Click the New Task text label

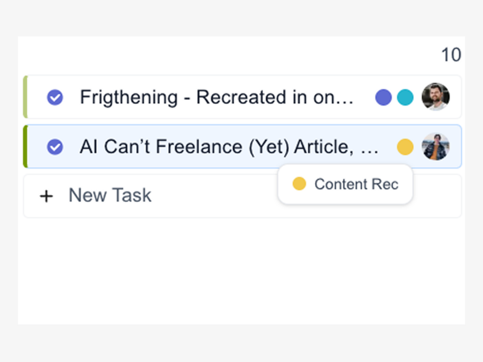click(x=110, y=195)
